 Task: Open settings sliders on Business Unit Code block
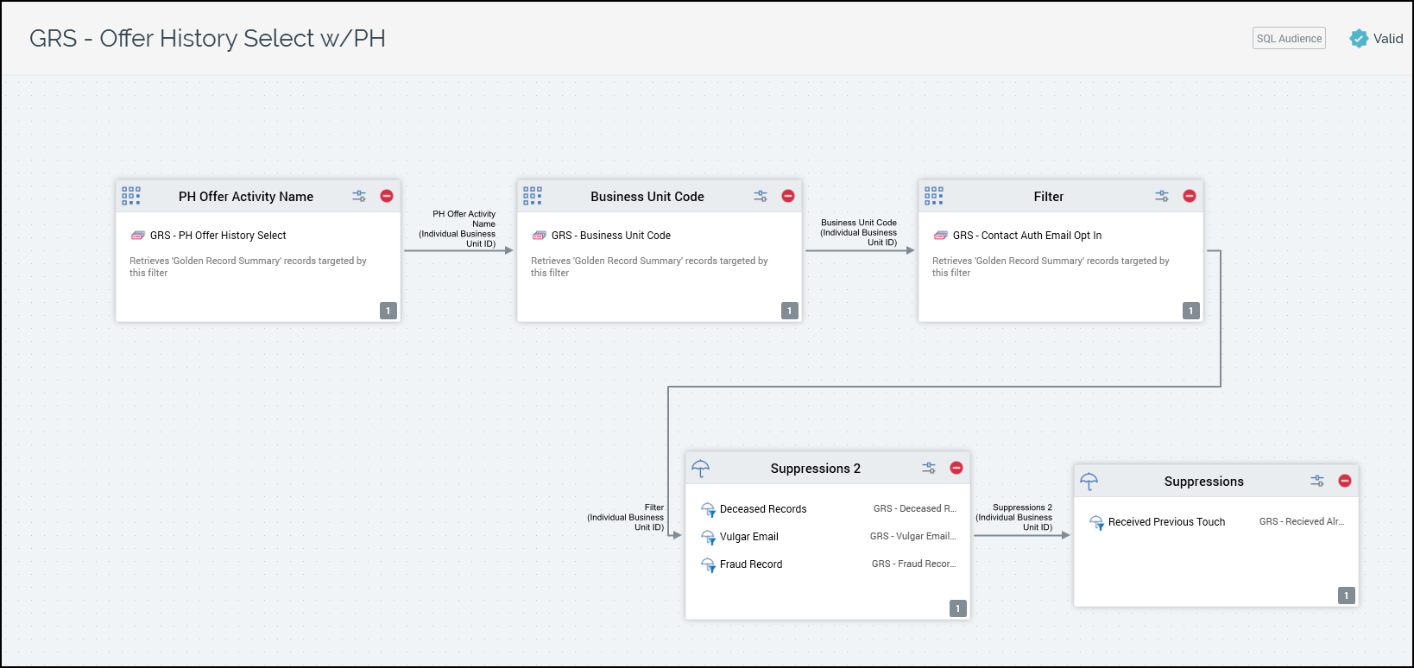click(x=761, y=196)
